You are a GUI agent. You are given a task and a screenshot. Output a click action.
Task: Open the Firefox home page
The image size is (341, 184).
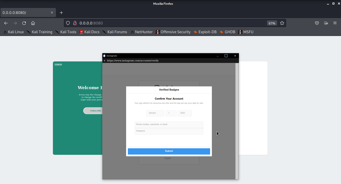pyautogui.click(x=33, y=23)
